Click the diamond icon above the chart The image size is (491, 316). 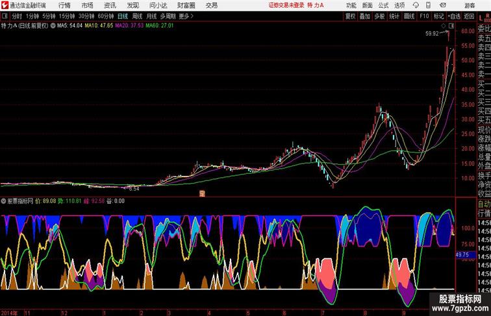click(x=444, y=26)
